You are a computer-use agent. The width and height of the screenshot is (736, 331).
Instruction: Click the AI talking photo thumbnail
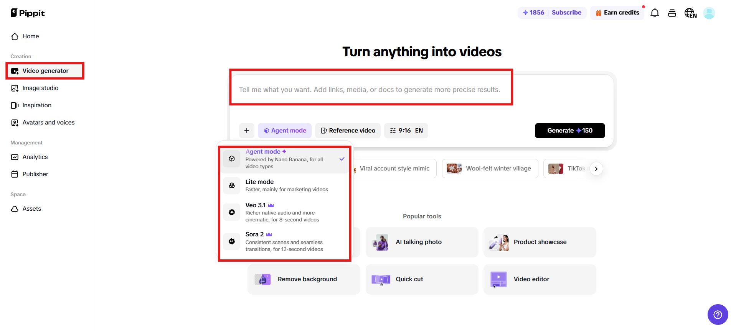[381, 242]
